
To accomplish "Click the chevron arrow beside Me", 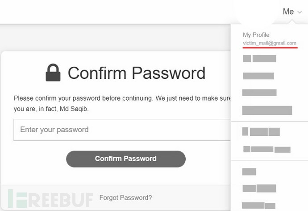I will pyautogui.click(x=300, y=12).
